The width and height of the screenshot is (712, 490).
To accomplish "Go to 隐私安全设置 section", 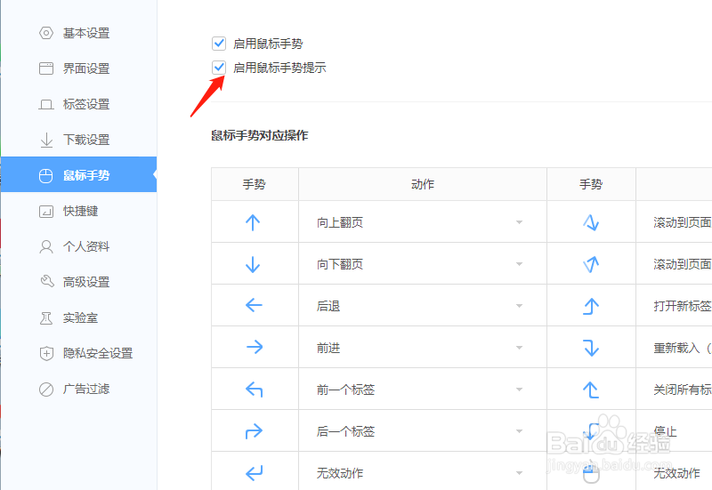I will [79, 353].
